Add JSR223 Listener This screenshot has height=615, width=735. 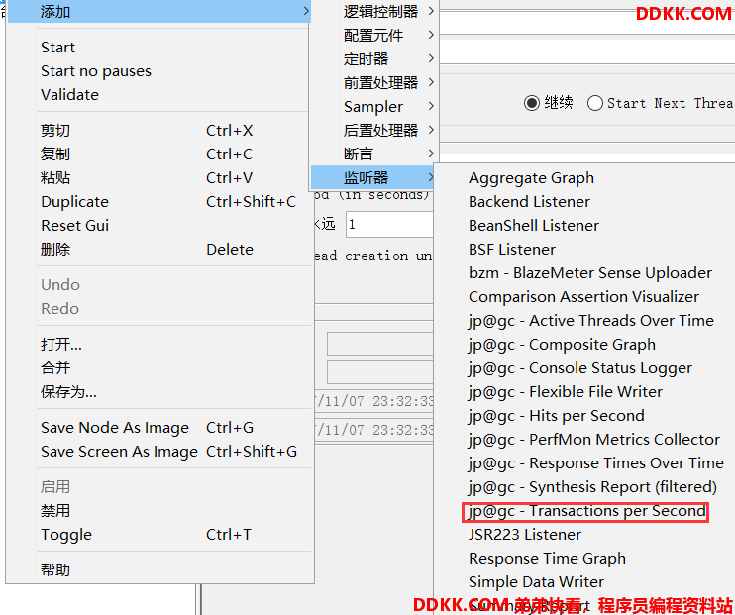point(525,535)
